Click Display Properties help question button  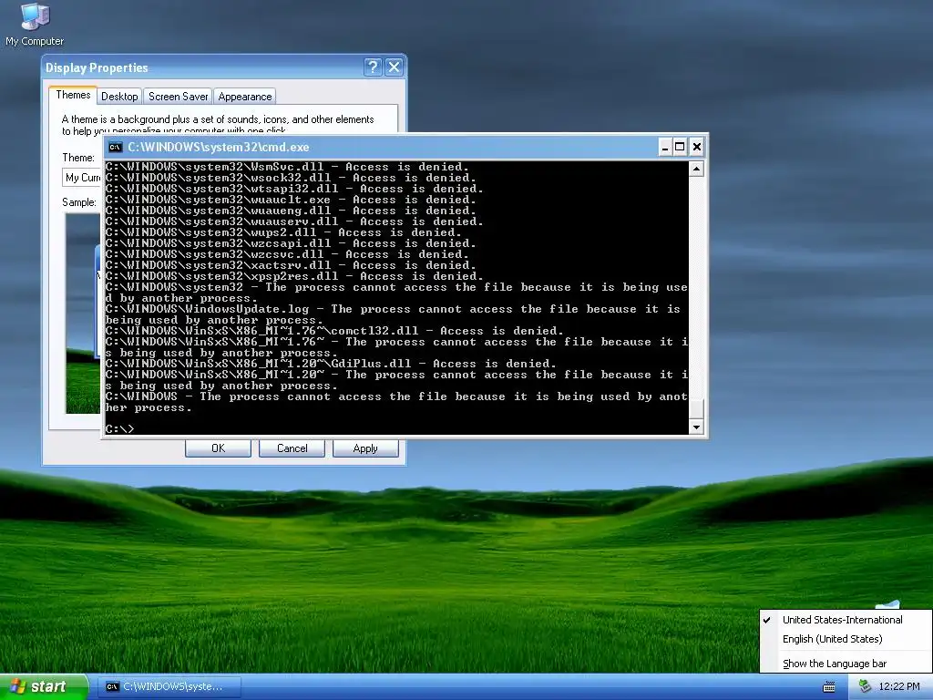373,67
